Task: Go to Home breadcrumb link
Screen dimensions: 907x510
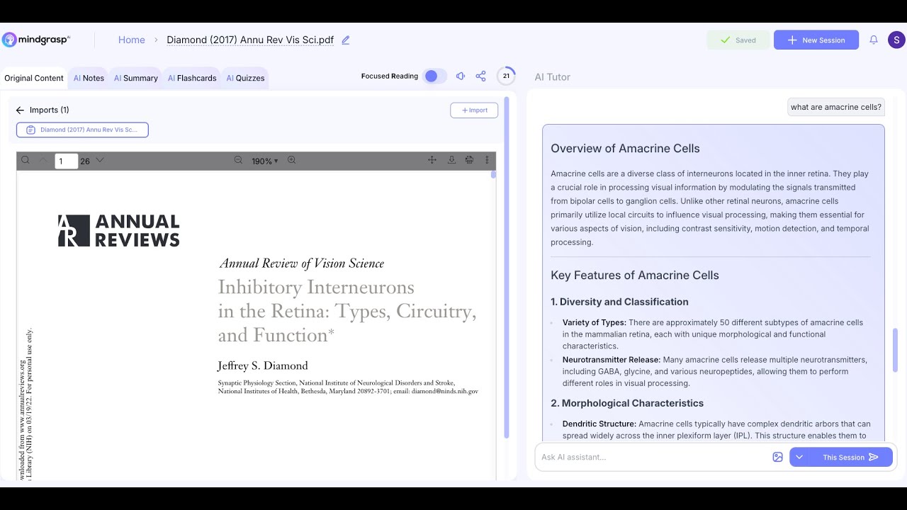Action: pos(132,40)
